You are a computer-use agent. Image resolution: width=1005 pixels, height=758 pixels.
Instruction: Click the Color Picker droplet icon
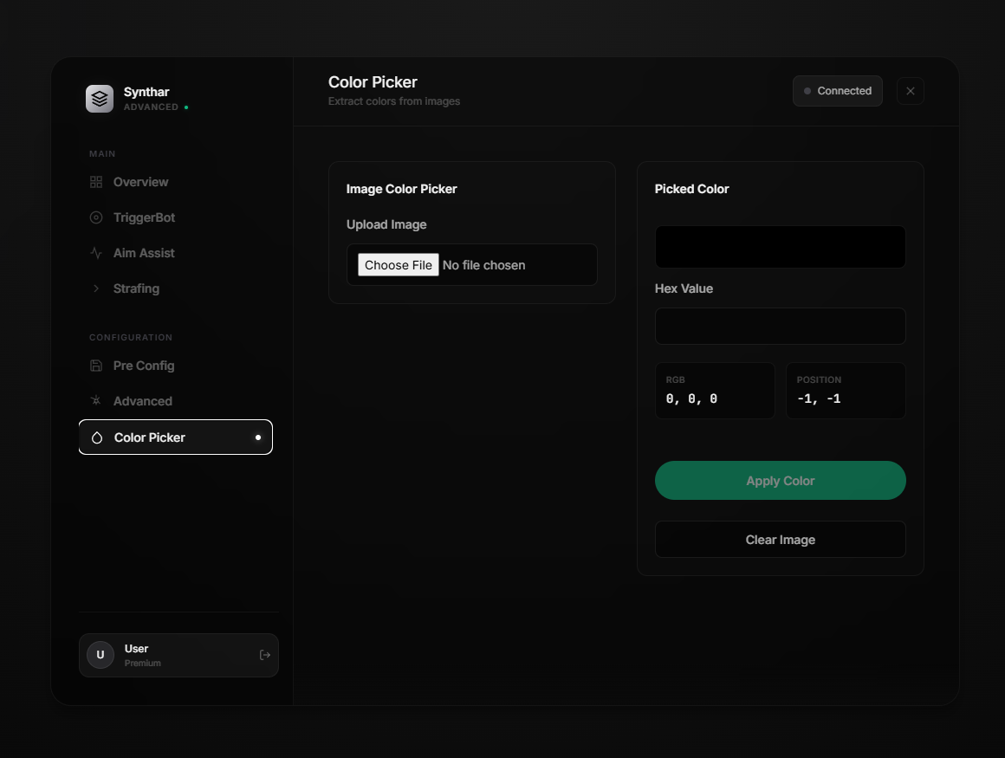(96, 437)
